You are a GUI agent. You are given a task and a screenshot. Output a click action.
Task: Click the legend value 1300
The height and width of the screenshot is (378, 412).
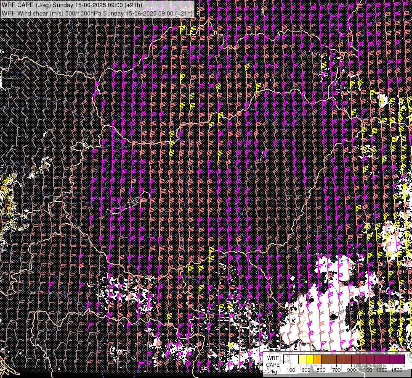point(382,370)
